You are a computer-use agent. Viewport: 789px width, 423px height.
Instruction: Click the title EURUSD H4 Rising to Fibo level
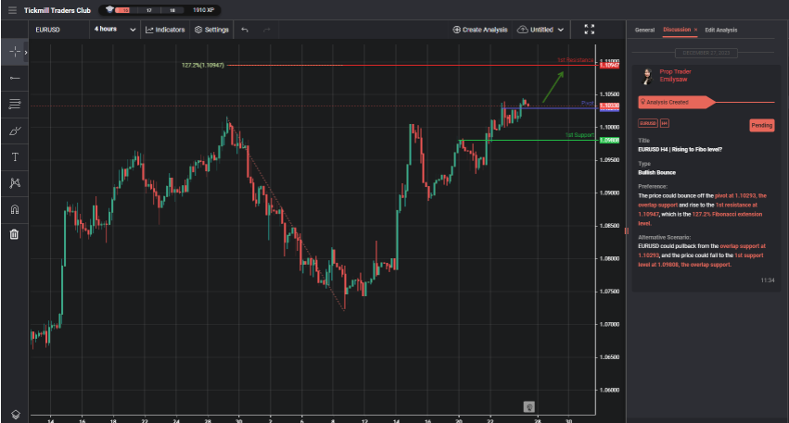[x=680, y=150]
